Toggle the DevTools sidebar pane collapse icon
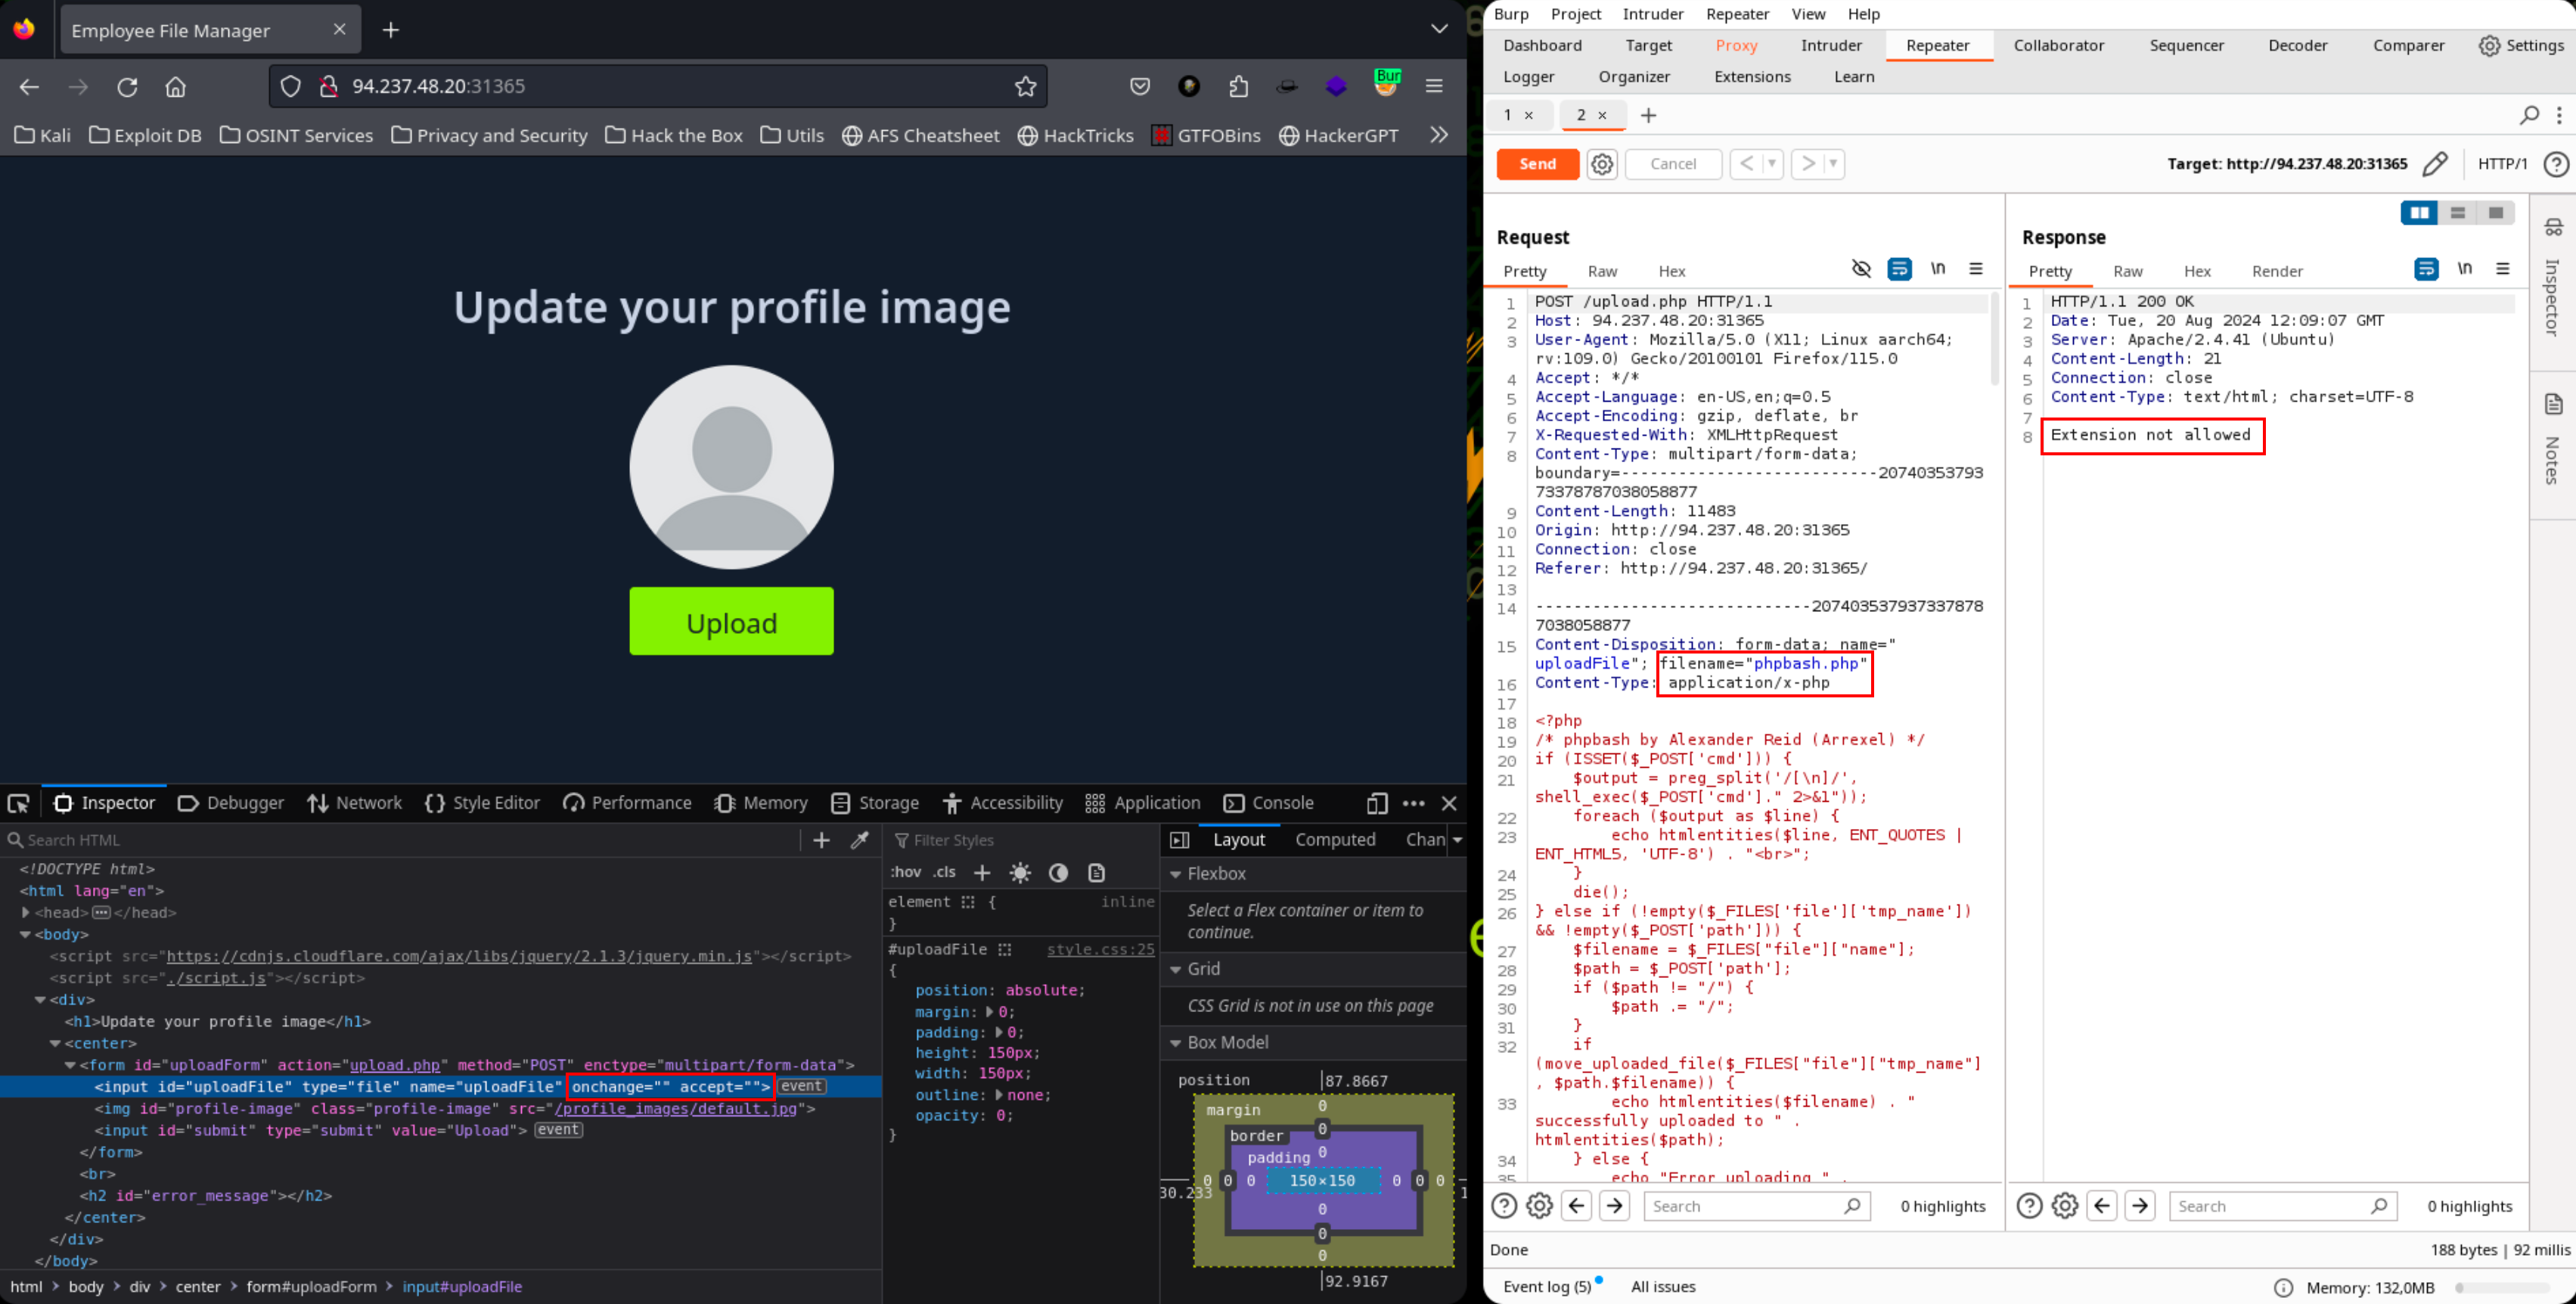Image resolution: width=2576 pixels, height=1304 pixels. 1180,840
